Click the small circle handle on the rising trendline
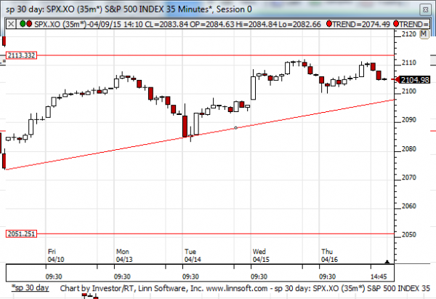436x299 pixels. (235, 128)
